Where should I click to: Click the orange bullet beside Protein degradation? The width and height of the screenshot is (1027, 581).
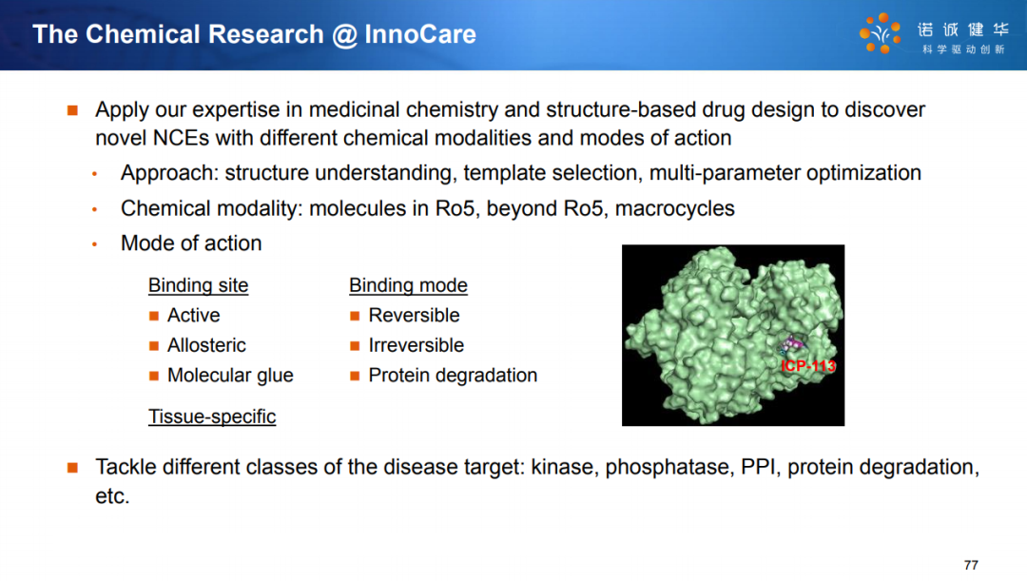point(355,376)
